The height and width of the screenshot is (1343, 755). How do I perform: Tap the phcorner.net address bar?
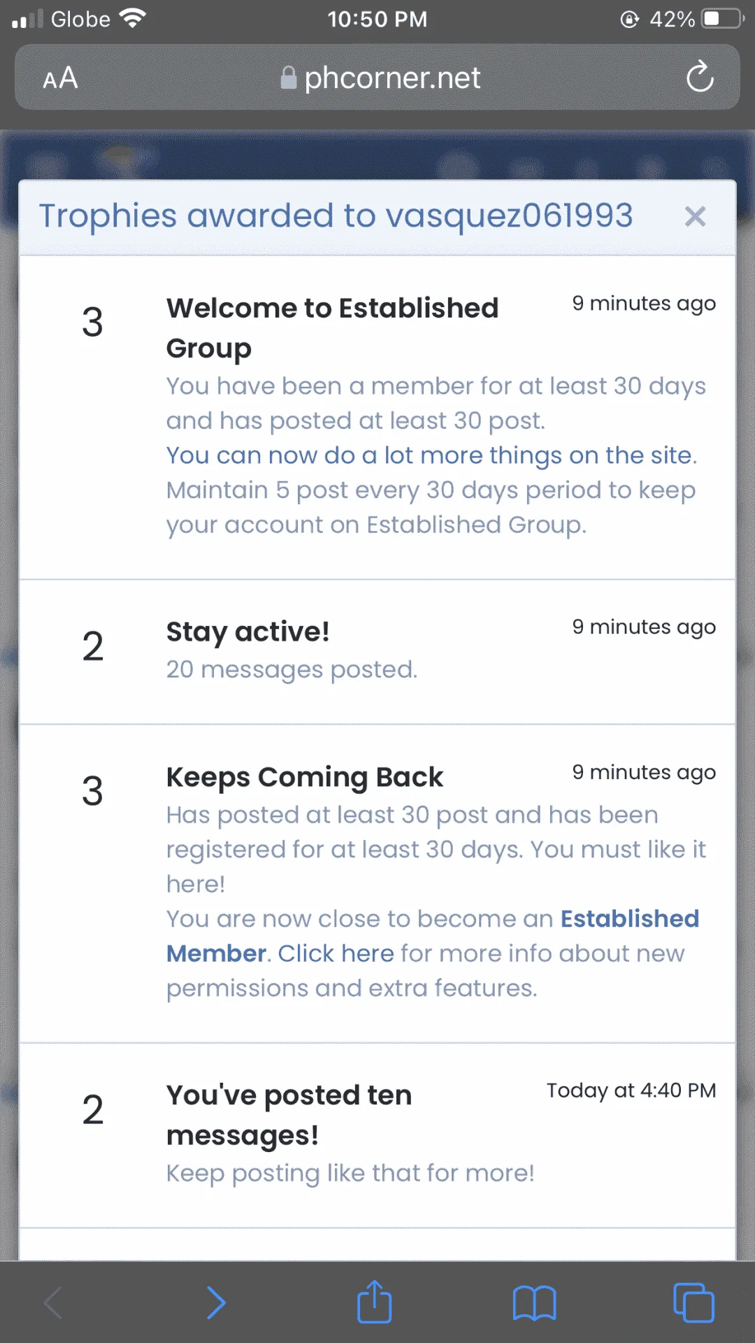click(x=377, y=77)
